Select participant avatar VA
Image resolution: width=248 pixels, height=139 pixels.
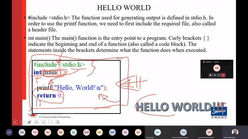tap(22, 132)
